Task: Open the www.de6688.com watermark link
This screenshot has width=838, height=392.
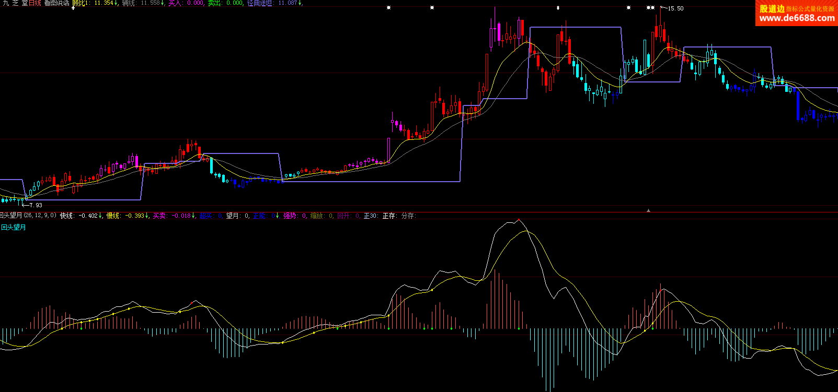Action: click(x=796, y=18)
